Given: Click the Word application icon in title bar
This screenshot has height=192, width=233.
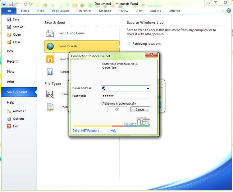Looking at the screenshot, I should (4, 4).
